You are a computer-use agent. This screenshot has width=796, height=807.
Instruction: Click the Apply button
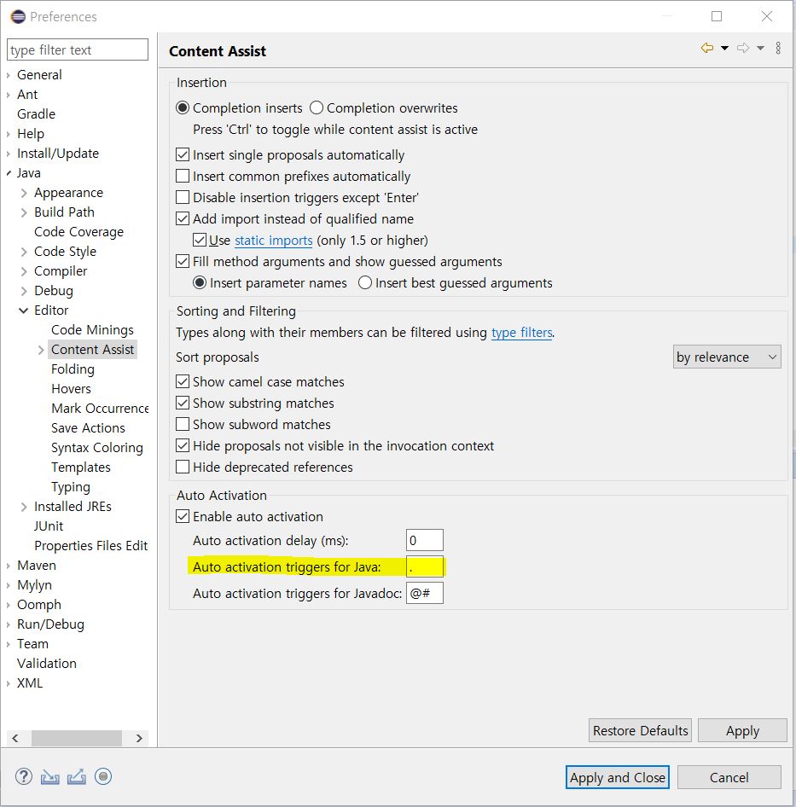click(x=742, y=730)
